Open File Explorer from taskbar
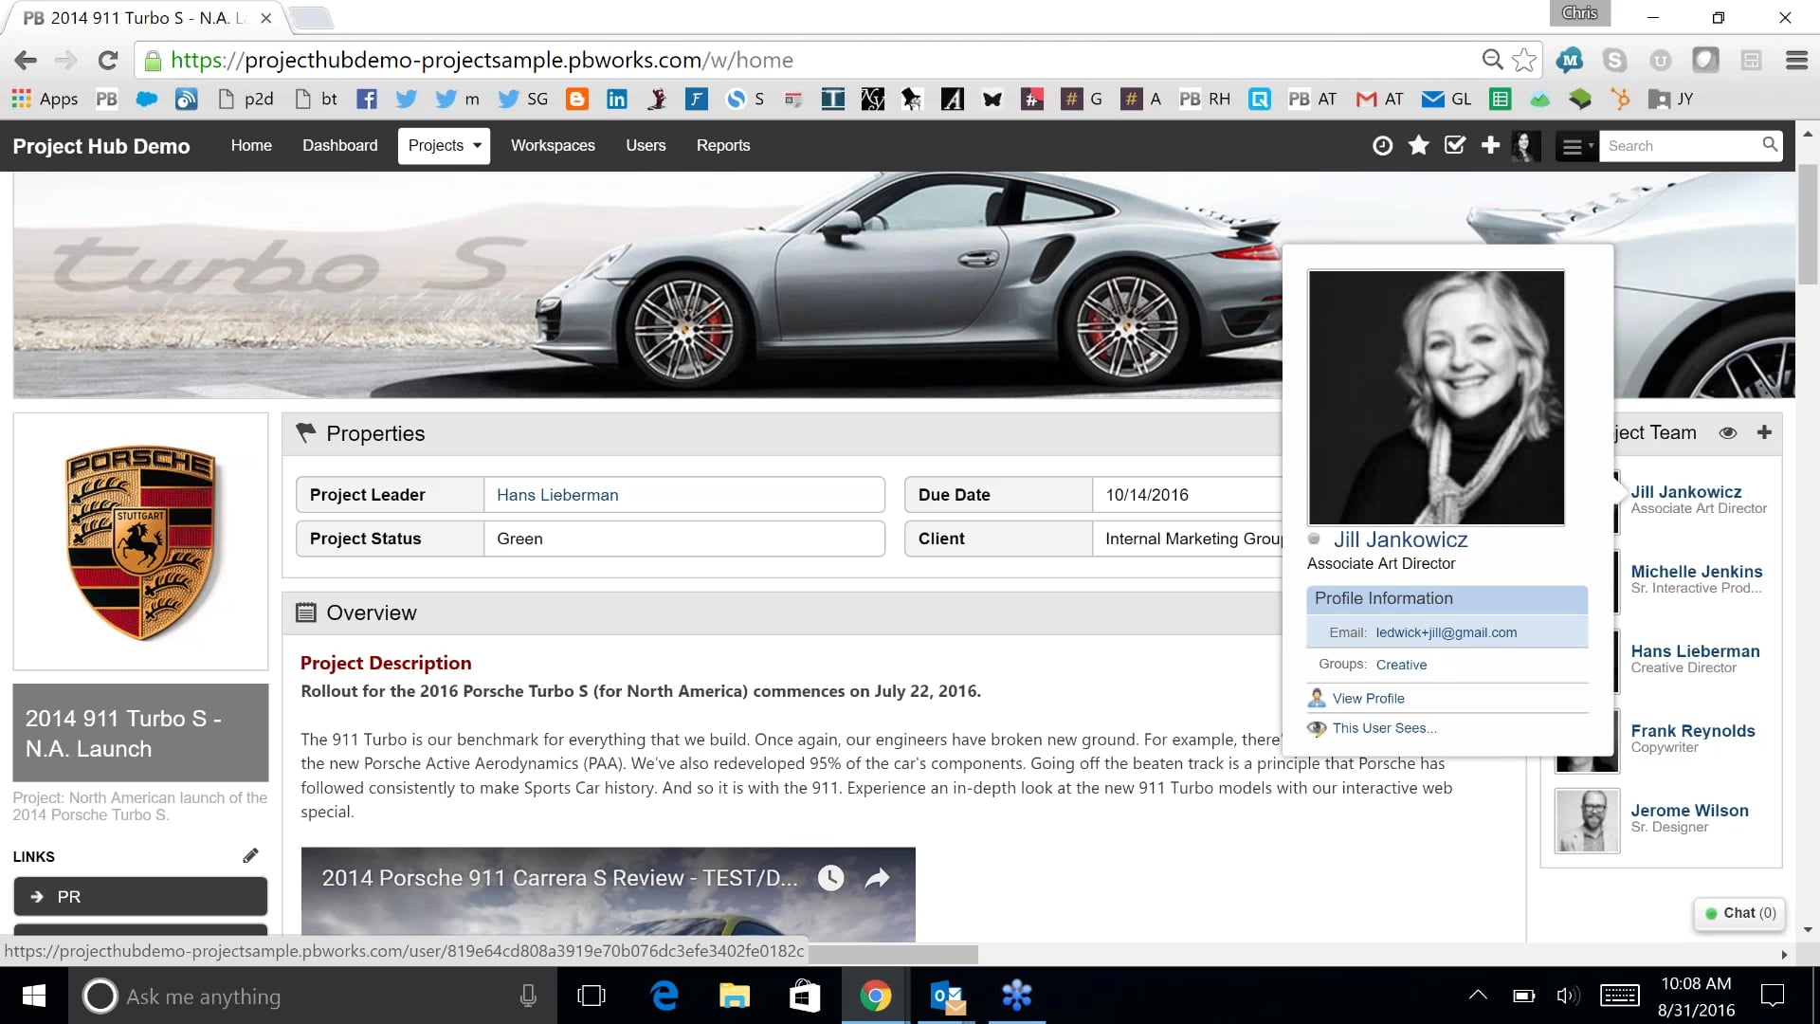The width and height of the screenshot is (1820, 1024). (x=734, y=996)
